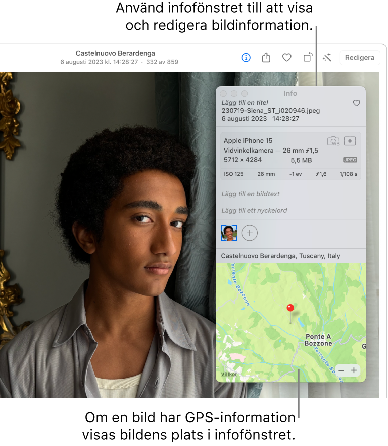Focus the 'Lägg till en bildtext' field
The image size is (388, 446).
(290, 194)
